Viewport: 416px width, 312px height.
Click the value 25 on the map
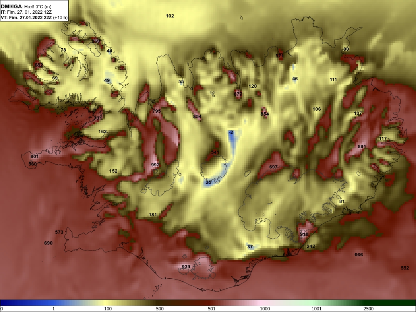point(208,182)
